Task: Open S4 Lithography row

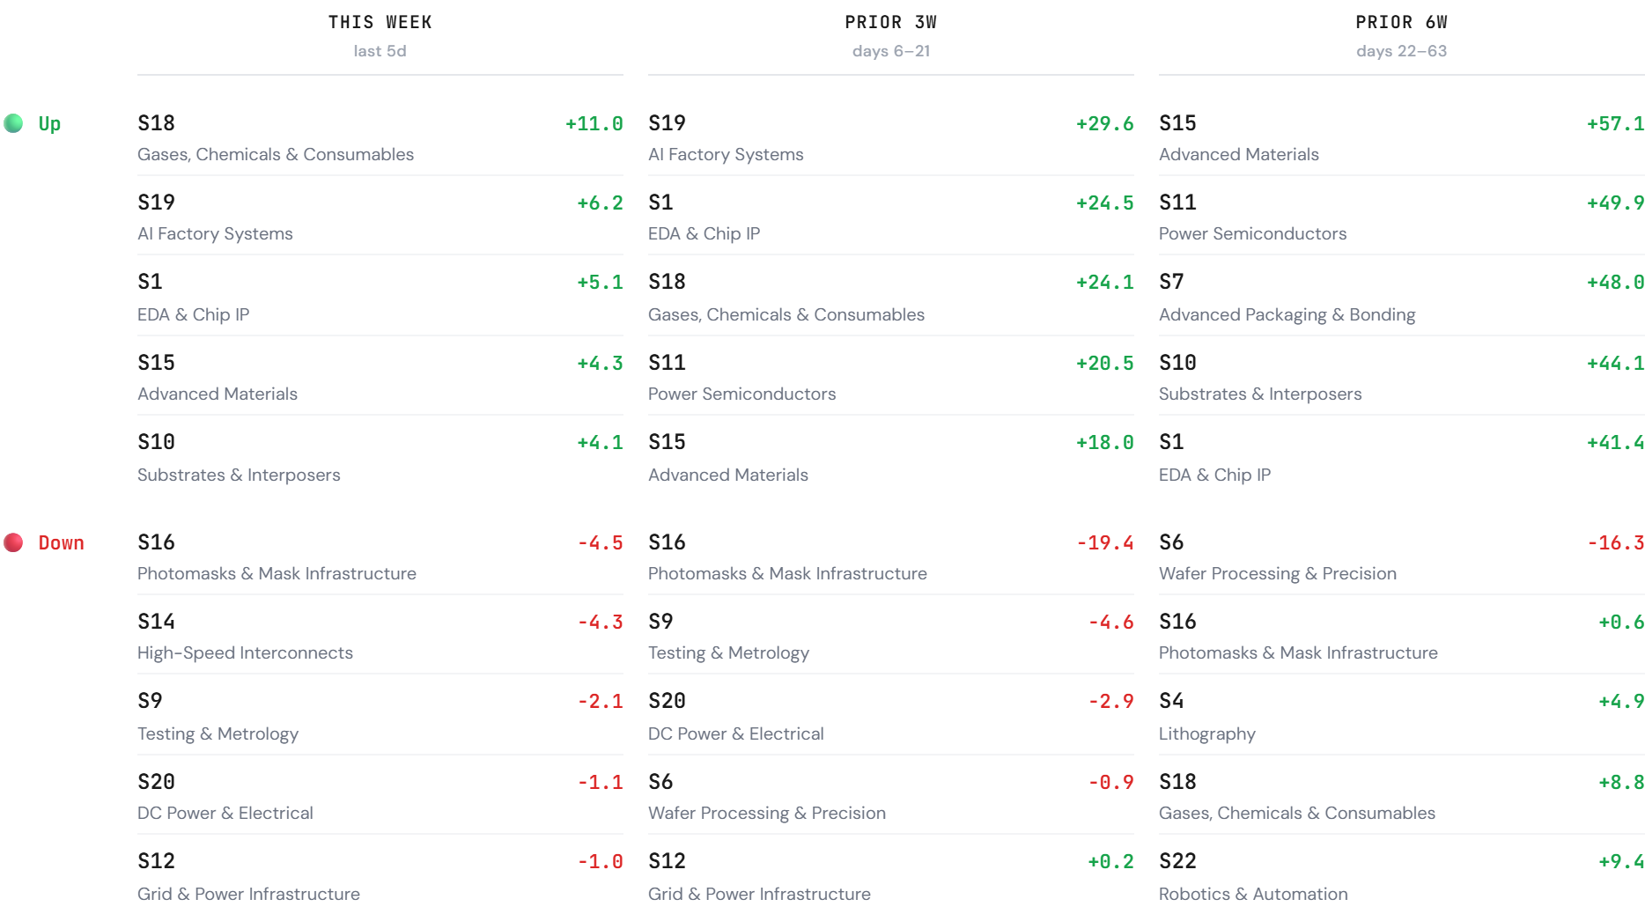Action: pyautogui.click(x=1402, y=716)
